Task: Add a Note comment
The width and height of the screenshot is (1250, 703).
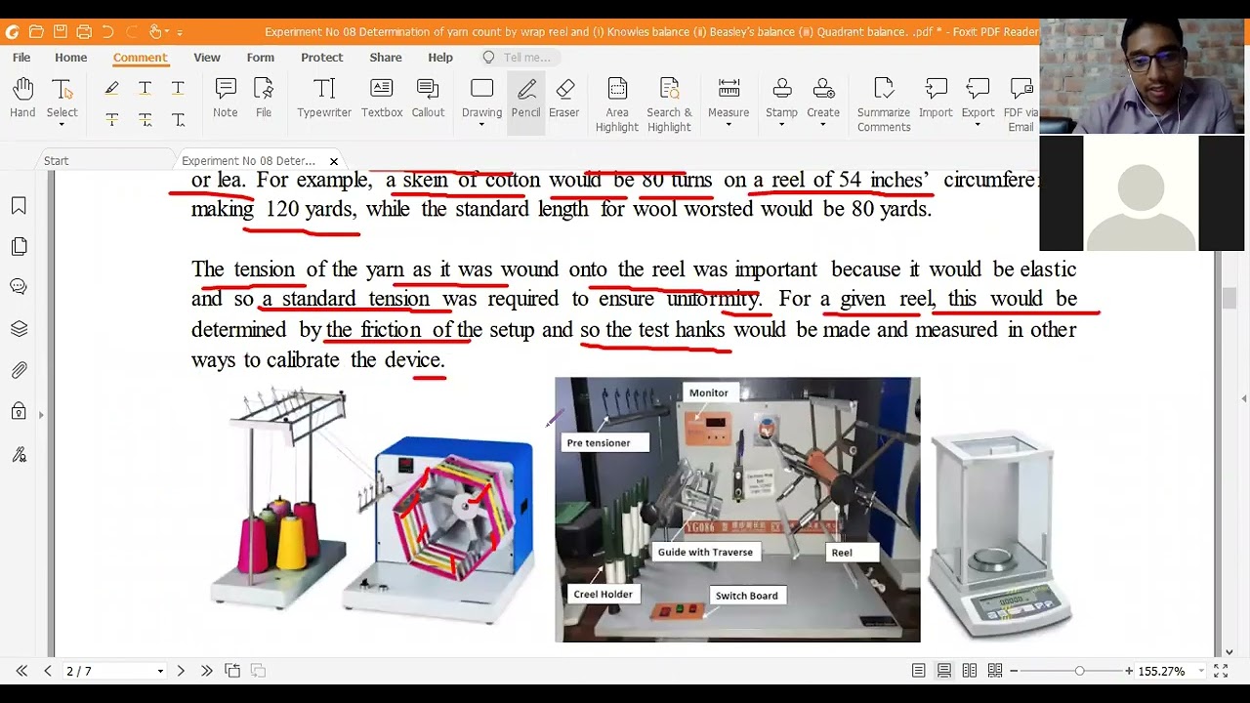Action: tap(226, 99)
